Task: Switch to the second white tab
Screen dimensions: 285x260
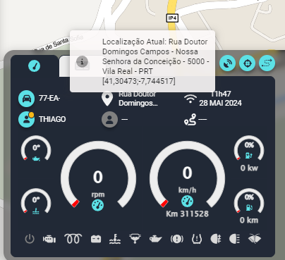Action: [x=65, y=66]
